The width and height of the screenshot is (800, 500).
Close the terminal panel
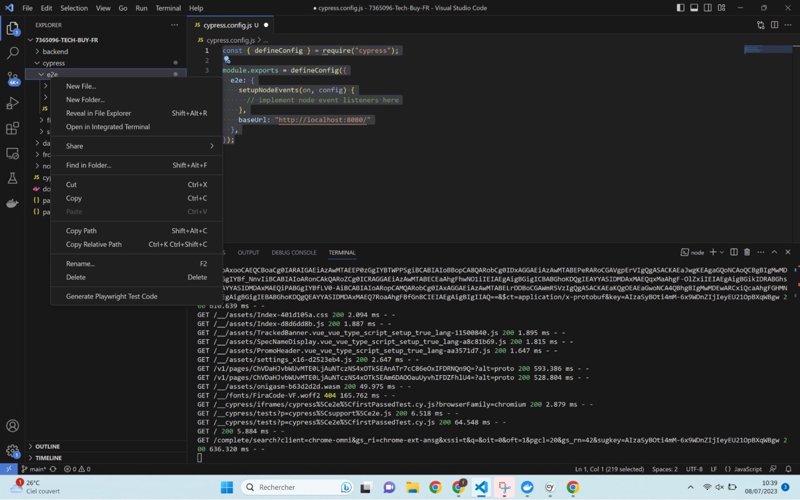(787, 252)
